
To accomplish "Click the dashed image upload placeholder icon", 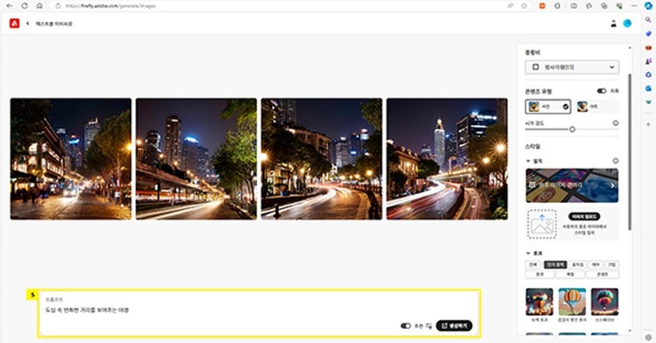I will click(x=541, y=224).
